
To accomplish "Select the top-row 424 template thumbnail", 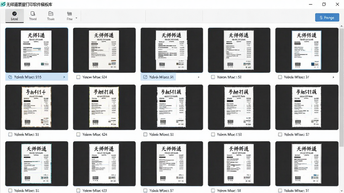I will click(104, 50).
